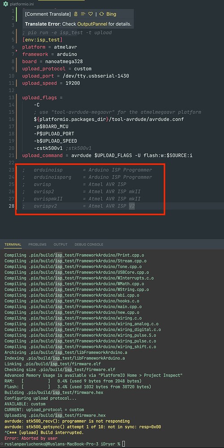Image resolution: width=224 pixels, height=448 pixels.
Task: Click the 'upload_flags =' line
Action: point(43,97)
